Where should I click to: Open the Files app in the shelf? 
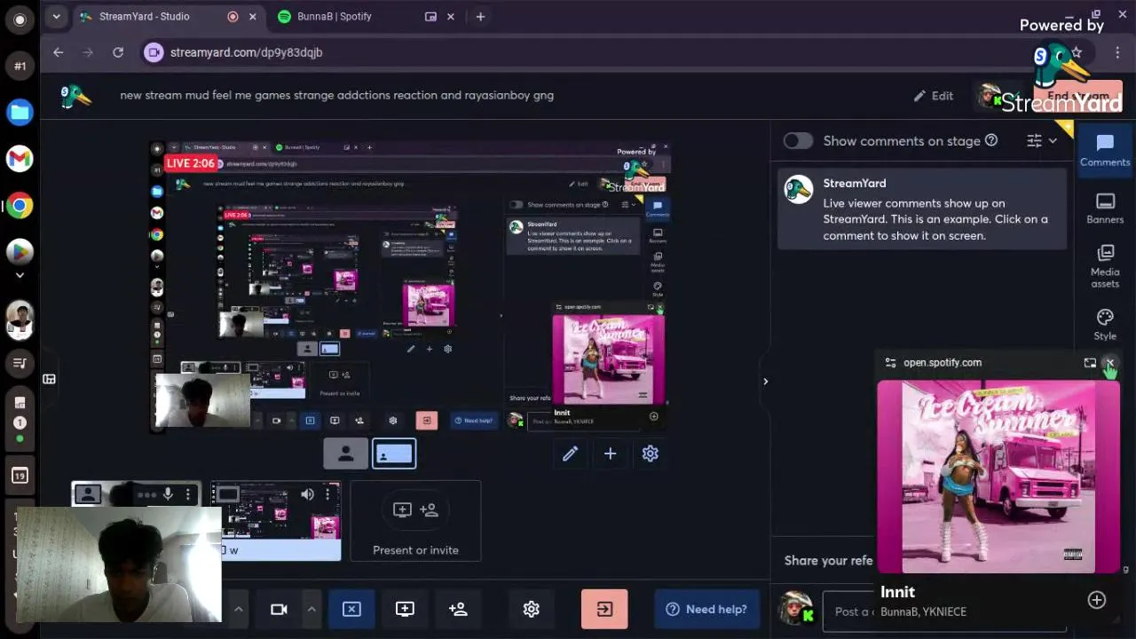(x=20, y=112)
